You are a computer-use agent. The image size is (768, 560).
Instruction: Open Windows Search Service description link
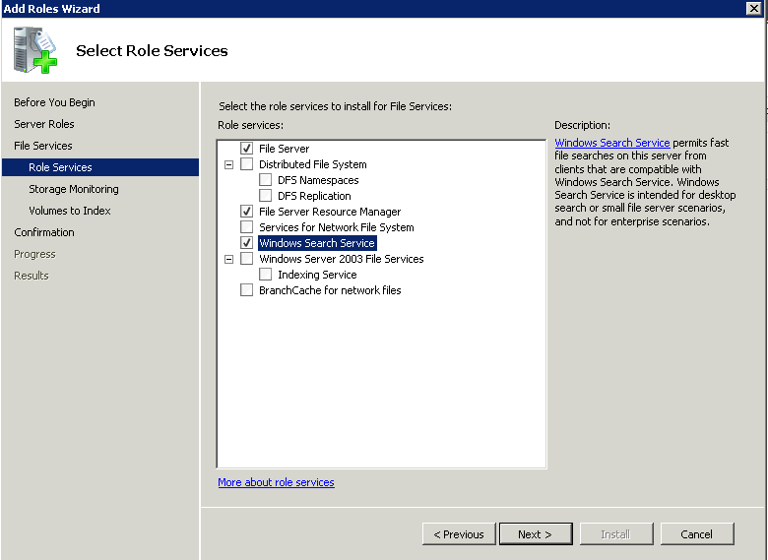pyautogui.click(x=612, y=143)
